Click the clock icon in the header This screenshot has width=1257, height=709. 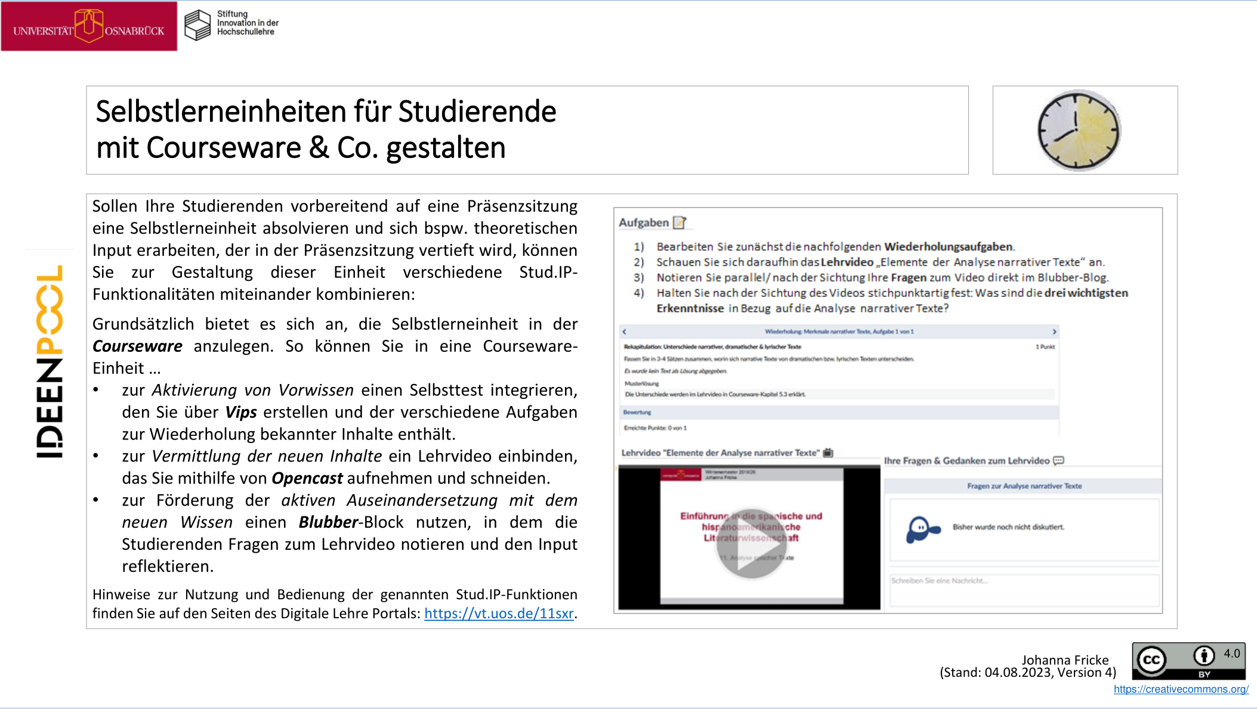[x=1079, y=130]
